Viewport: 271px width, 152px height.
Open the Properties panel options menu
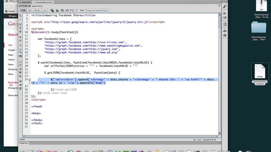219,143
